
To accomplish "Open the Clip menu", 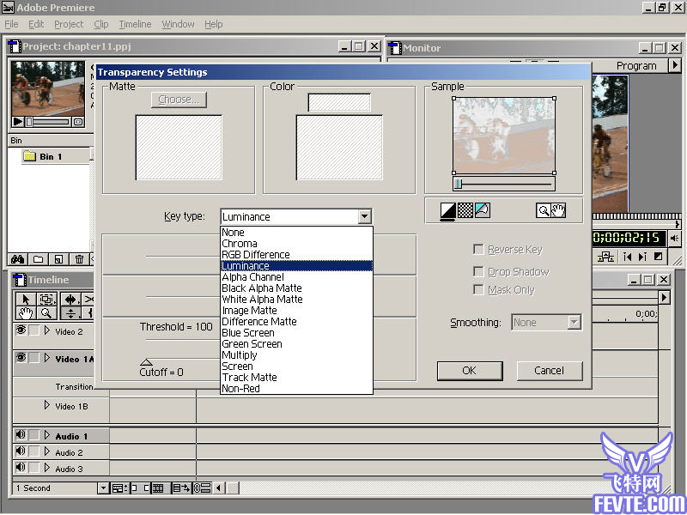I will click(x=101, y=24).
